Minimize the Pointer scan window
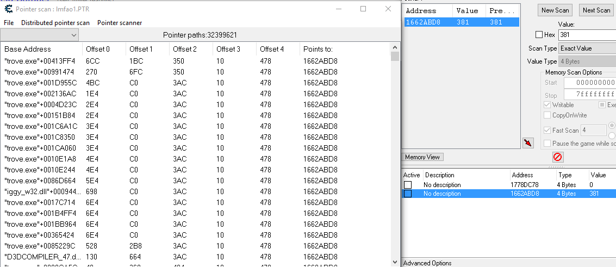Viewport: 616px width, 267px height. point(338,9)
